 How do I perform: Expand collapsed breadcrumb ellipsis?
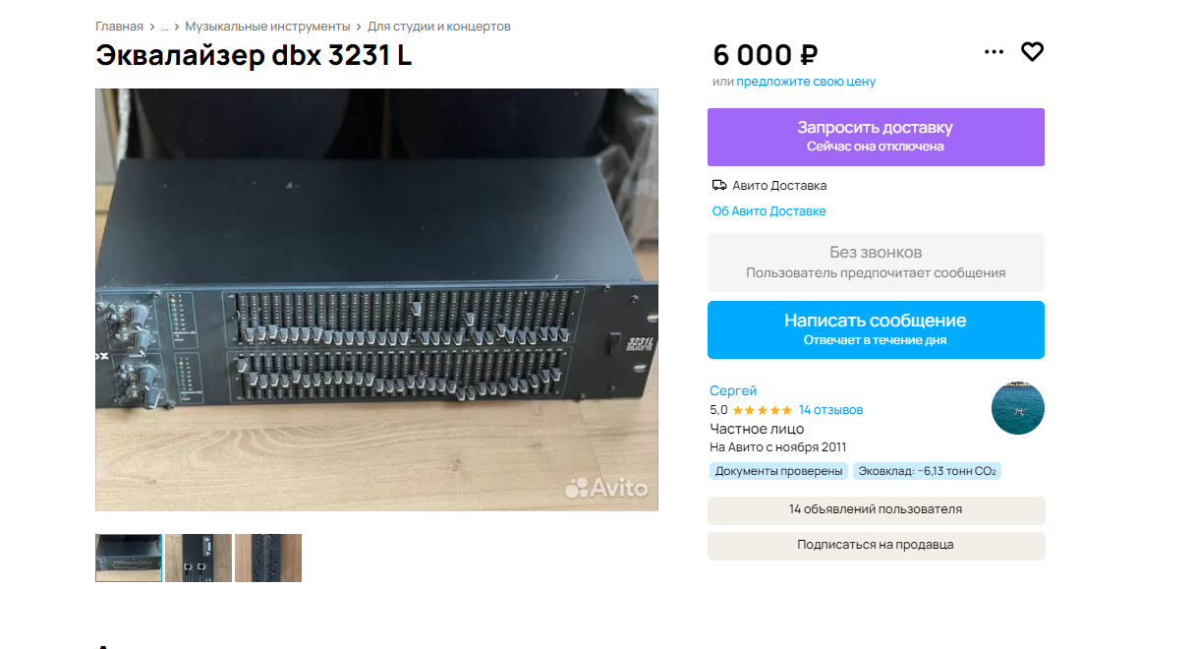164,27
